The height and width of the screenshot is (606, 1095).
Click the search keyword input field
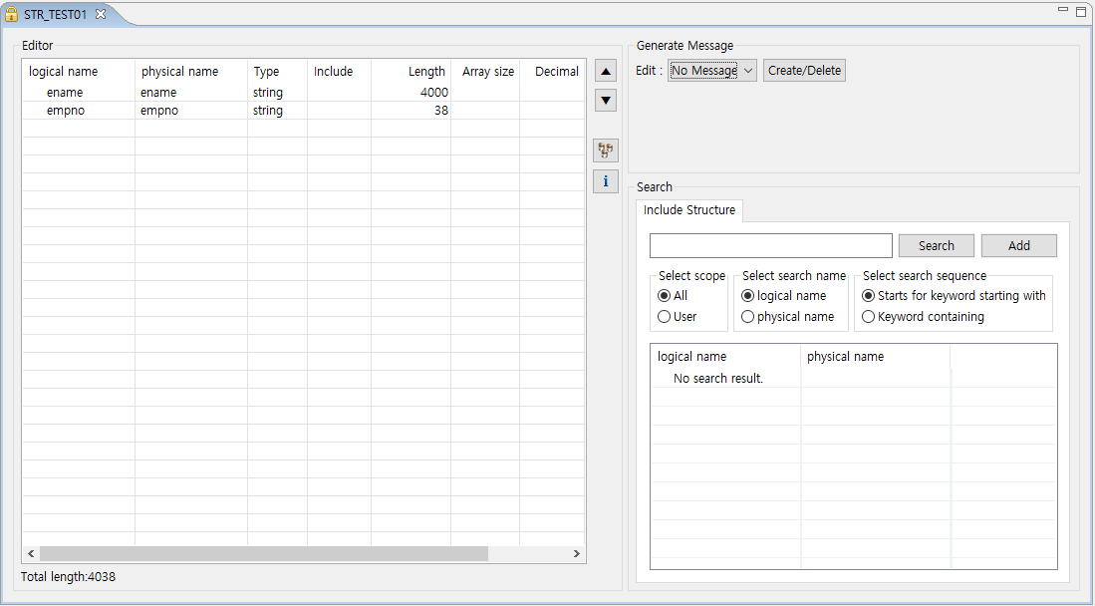tap(770, 246)
